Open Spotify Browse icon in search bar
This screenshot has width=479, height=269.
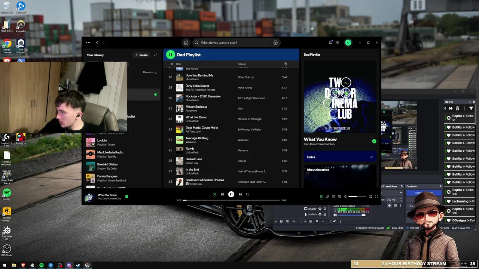[275, 43]
